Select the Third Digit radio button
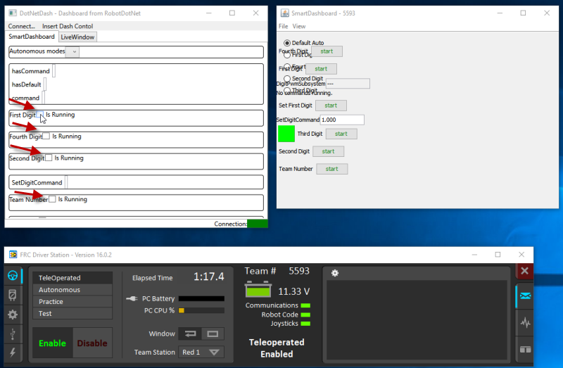 (x=287, y=90)
